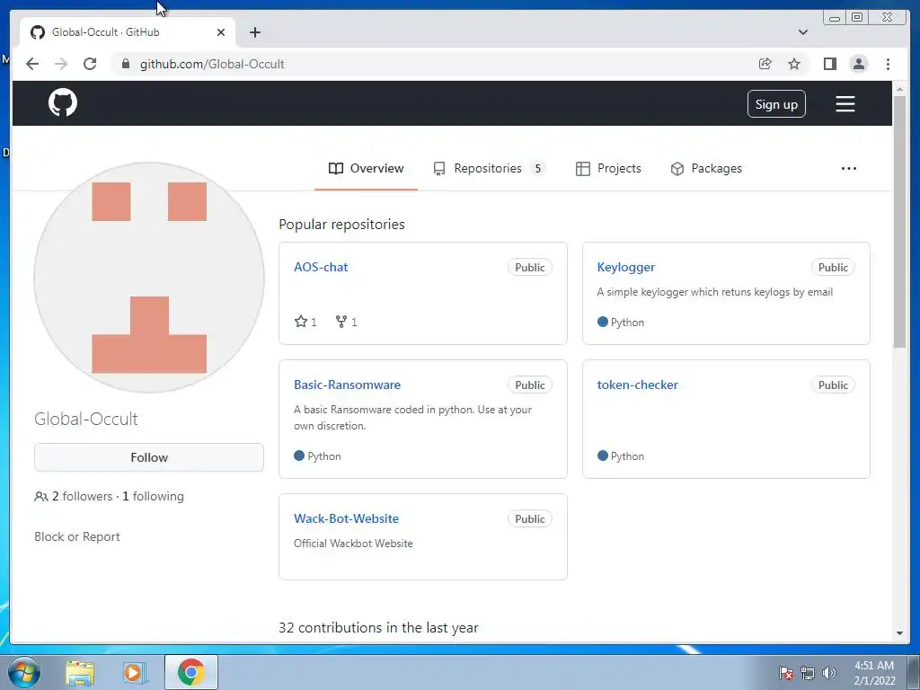The image size is (920, 690).
Task: Open the Basic-Ransomware repository
Action: [348, 385]
